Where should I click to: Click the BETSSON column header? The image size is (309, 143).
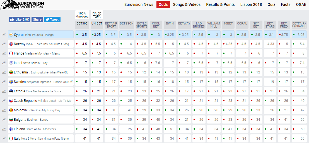(x=127, y=25)
